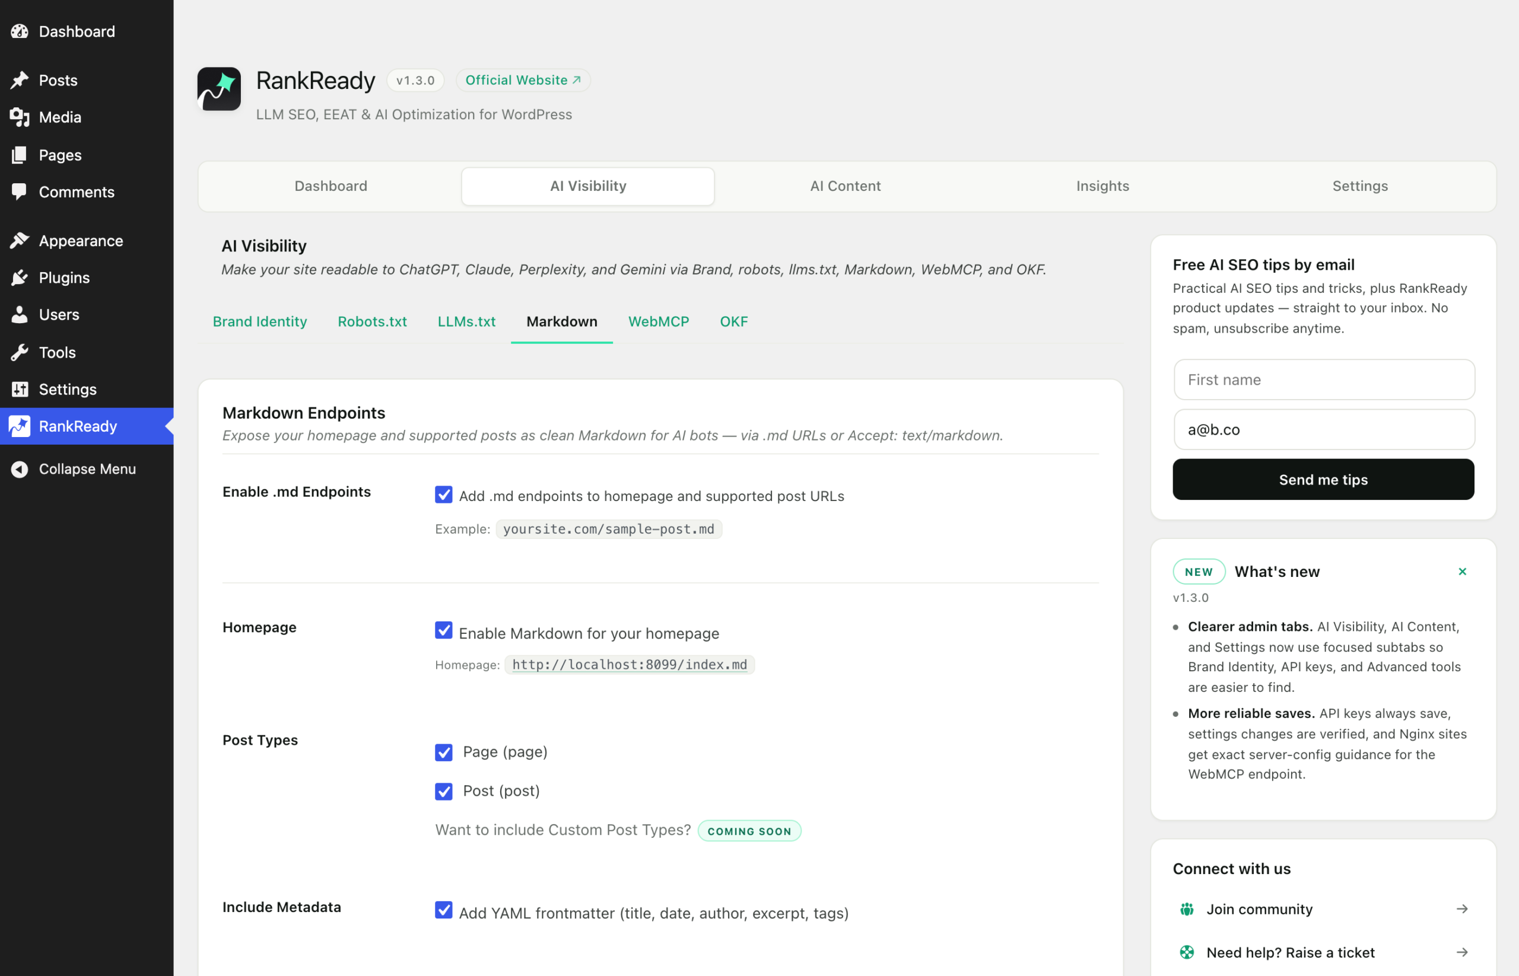This screenshot has height=976, width=1519.
Task: Switch to Robots.txt subtab
Action: [x=372, y=322]
